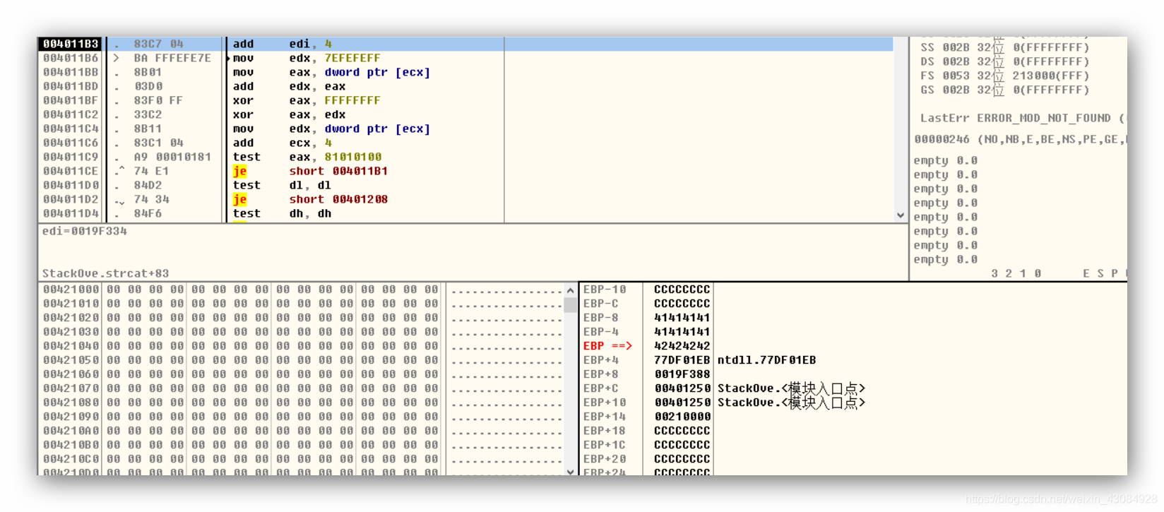
Task: Click the instruction mov edx, 7EFEFEFF
Action: pos(307,58)
